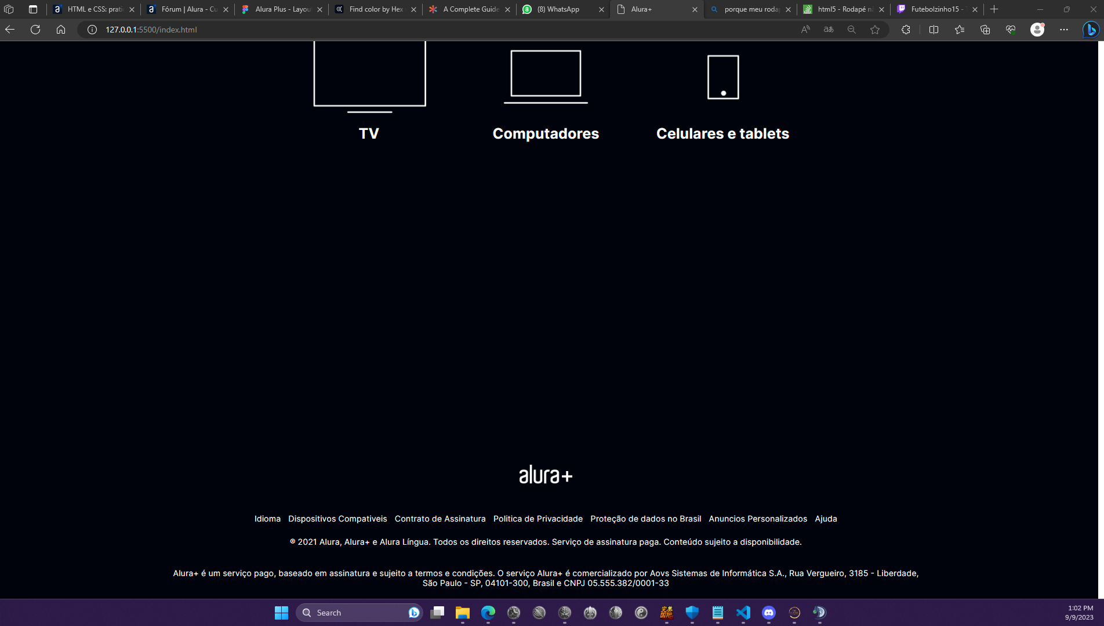
Task: Open the clock and date in taskbar
Action: pos(1080,613)
